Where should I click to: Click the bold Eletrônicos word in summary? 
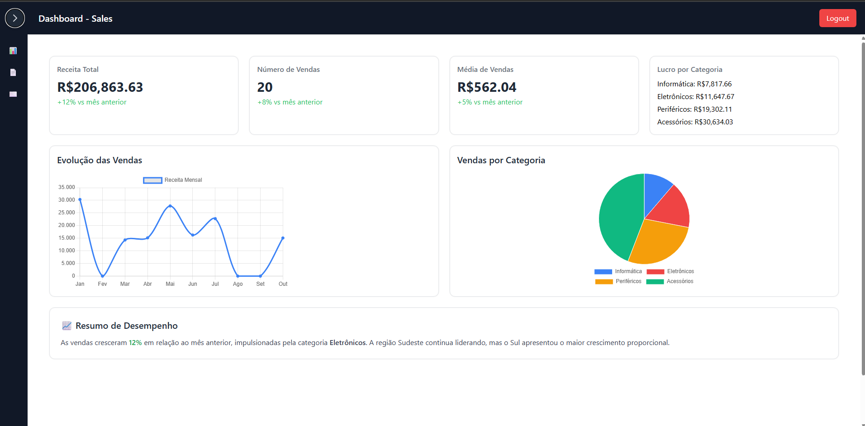tap(348, 343)
